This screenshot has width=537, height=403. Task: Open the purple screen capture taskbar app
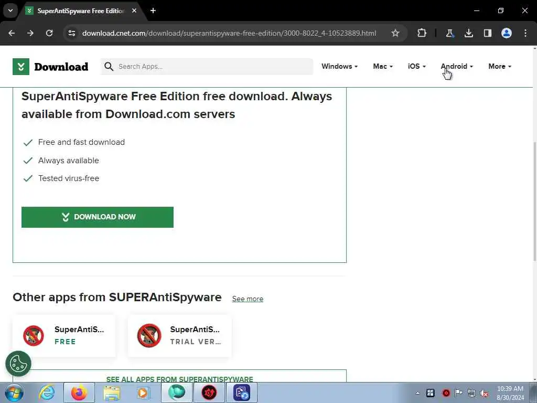(242, 393)
